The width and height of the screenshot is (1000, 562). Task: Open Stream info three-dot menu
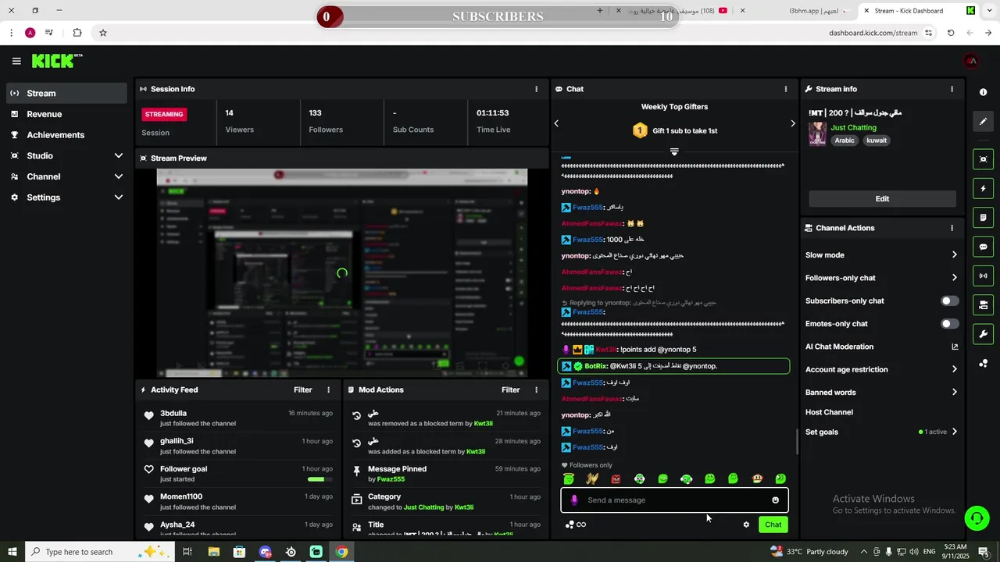[952, 89]
